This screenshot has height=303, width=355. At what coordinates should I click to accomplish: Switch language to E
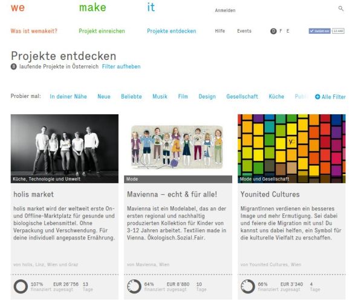[288, 31]
